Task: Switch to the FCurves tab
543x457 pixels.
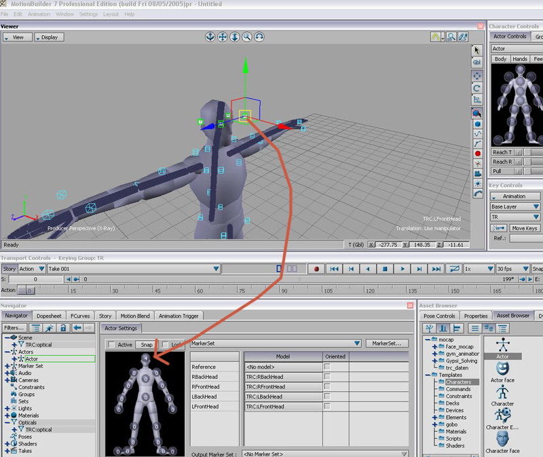Action: tap(81, 316)
